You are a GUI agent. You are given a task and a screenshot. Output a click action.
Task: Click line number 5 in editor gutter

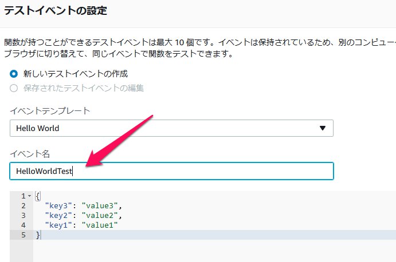(x=22, y=235)
